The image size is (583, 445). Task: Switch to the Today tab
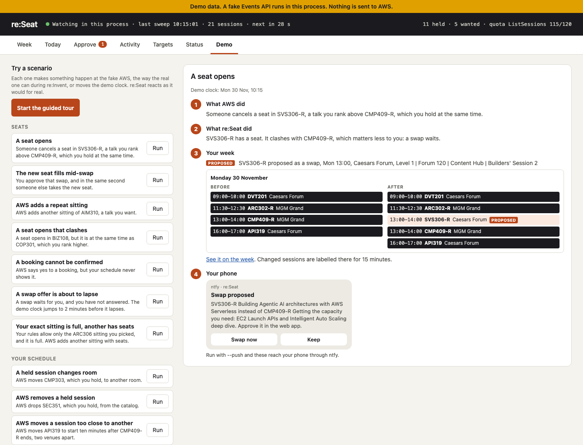pos(53,44)
